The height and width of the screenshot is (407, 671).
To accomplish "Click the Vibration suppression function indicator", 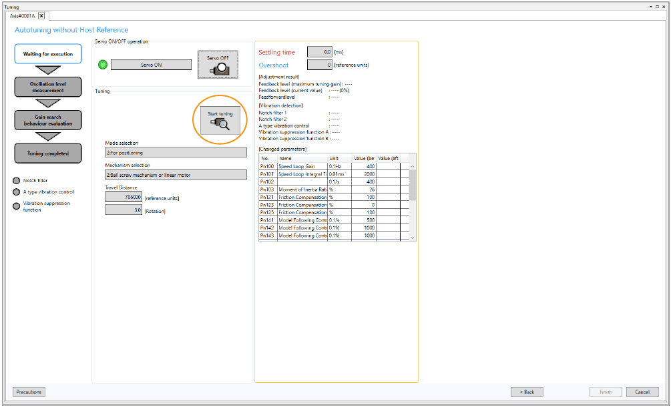I will point(17,206).
